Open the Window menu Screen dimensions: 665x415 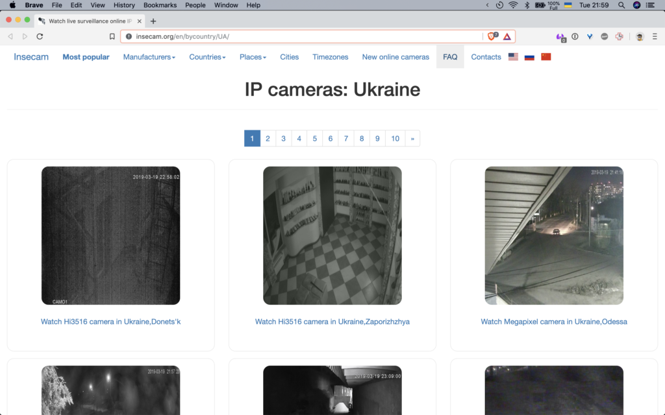coord(225,5)
